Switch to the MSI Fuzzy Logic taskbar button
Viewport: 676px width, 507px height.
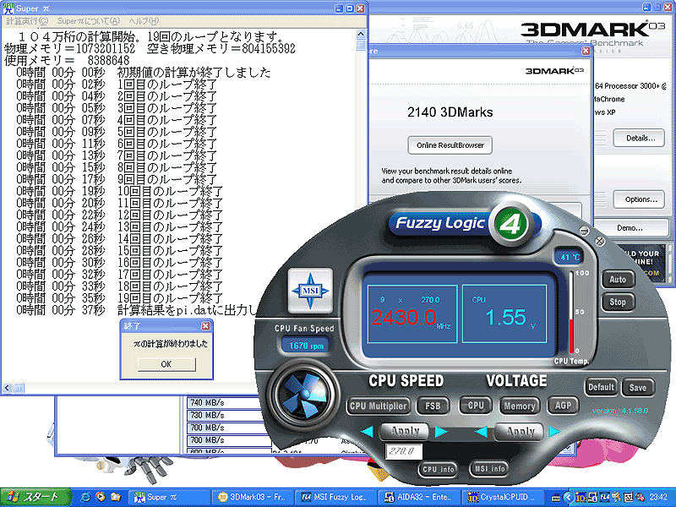pos(336,497)
